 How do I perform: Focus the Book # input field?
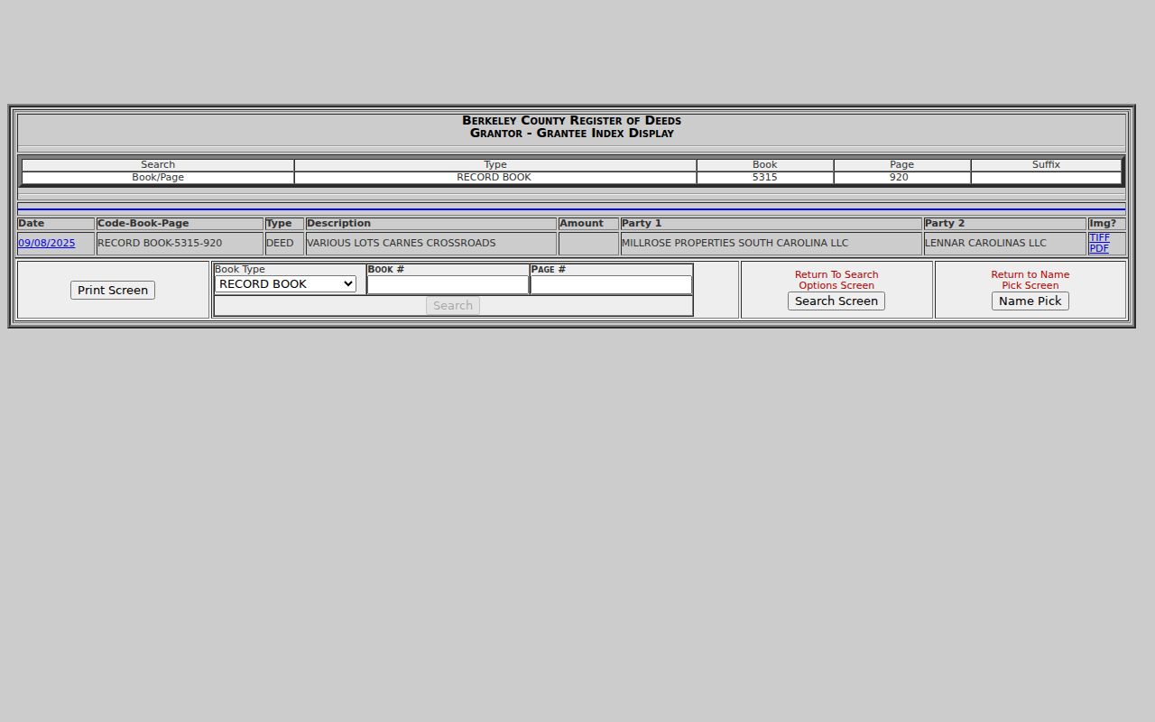pos(448,284)
